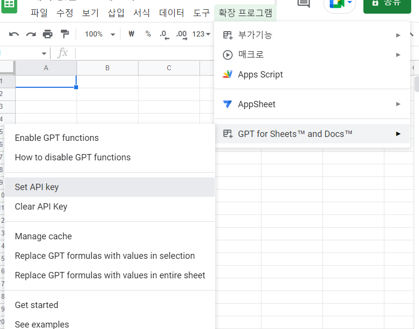Click the select-all corner box
Screen dimensions: 419x329
7,68
